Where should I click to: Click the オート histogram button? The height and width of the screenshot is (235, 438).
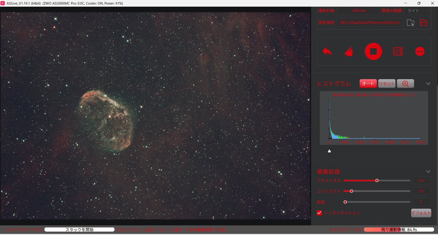[x=368, y=84]
